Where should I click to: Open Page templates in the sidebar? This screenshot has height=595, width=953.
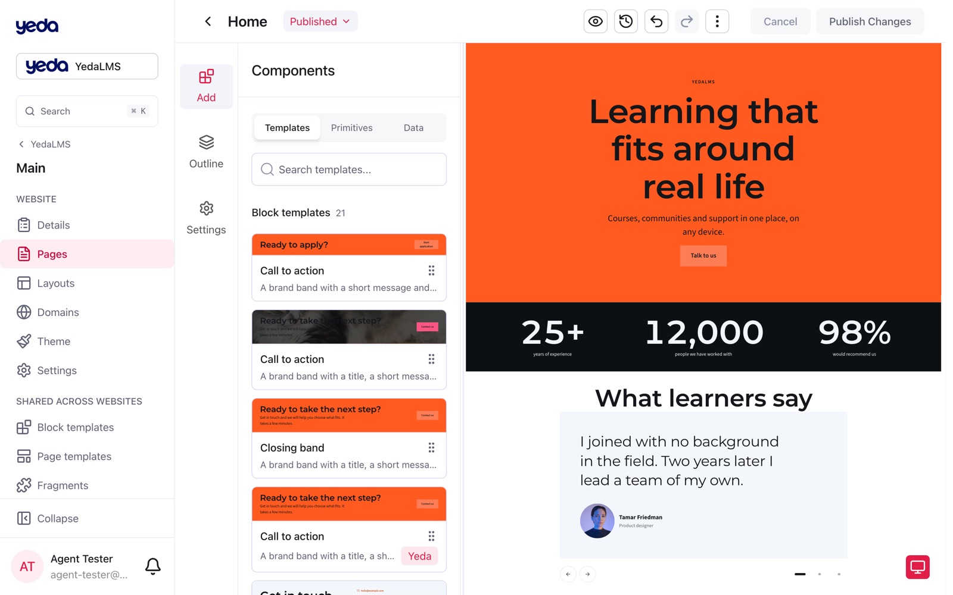tap(87, 456)
